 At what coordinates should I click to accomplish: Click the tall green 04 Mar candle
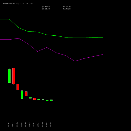(9, 76)
